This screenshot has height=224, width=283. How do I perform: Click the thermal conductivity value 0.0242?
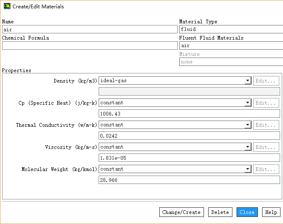tap(189, 136)
